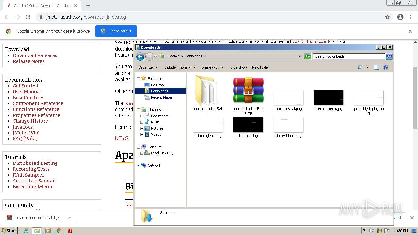Open Share with menu

click(213, 67)
